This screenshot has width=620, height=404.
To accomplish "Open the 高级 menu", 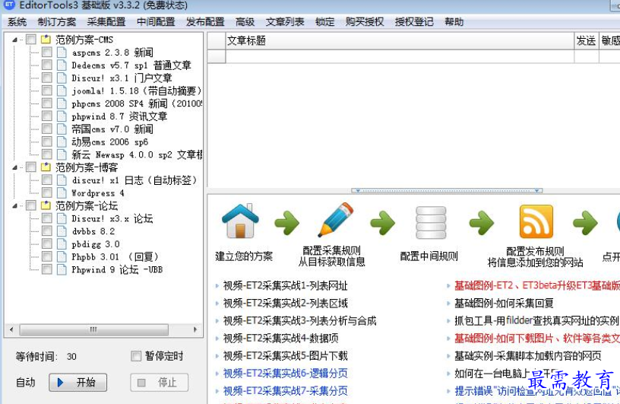I will tap(245, 22).
